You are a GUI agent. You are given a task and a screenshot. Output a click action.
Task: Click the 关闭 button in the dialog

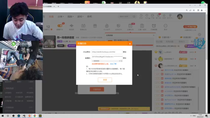click(x=105, y=80)
